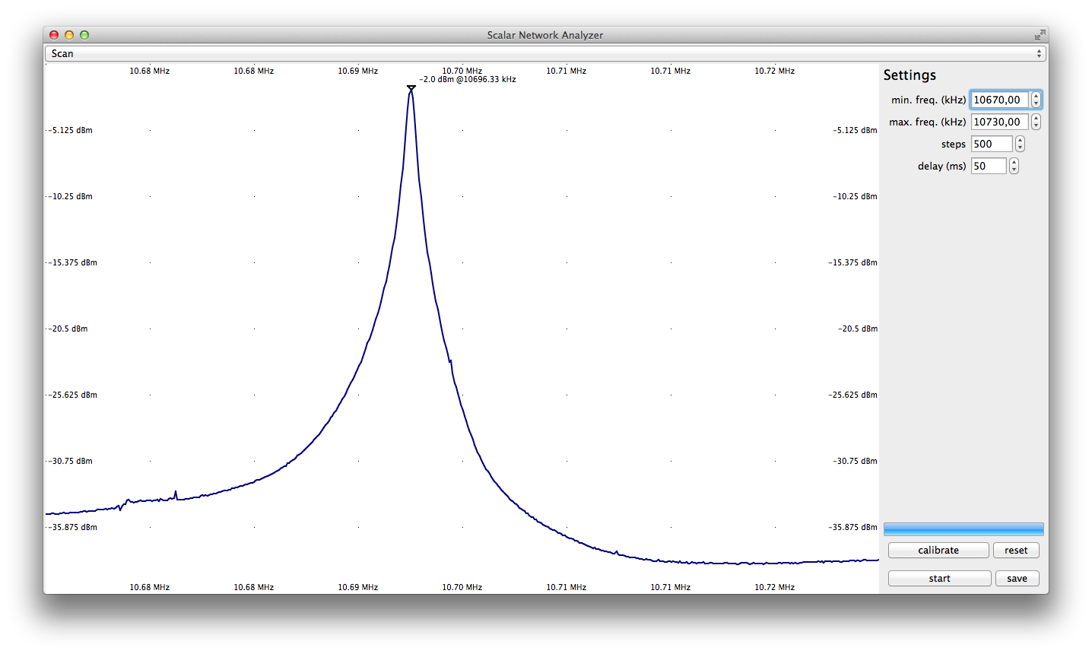Click the blue scan progress bar
Image resolution: width=1092 pixels, height=654 pixels.
point(963,529)
